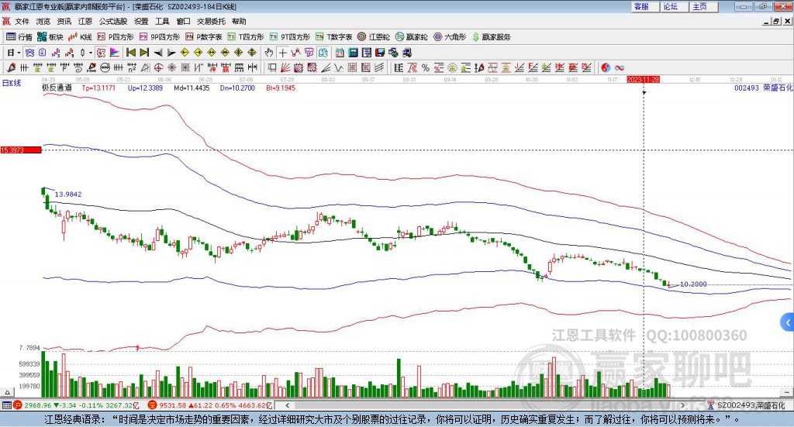Jump to last bar with green skip-forward icon
Viewport: 794px width, 427px height.
(x=144, y=53)
